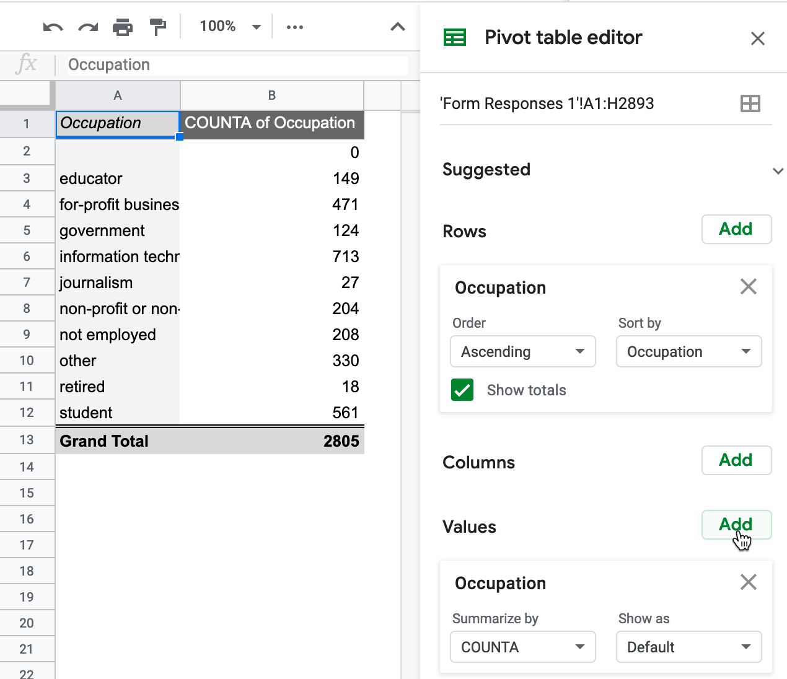Select the information technology cell
The width and height of the screenshot is (787, 679).
pyautogui.click(x=118, y=256)
